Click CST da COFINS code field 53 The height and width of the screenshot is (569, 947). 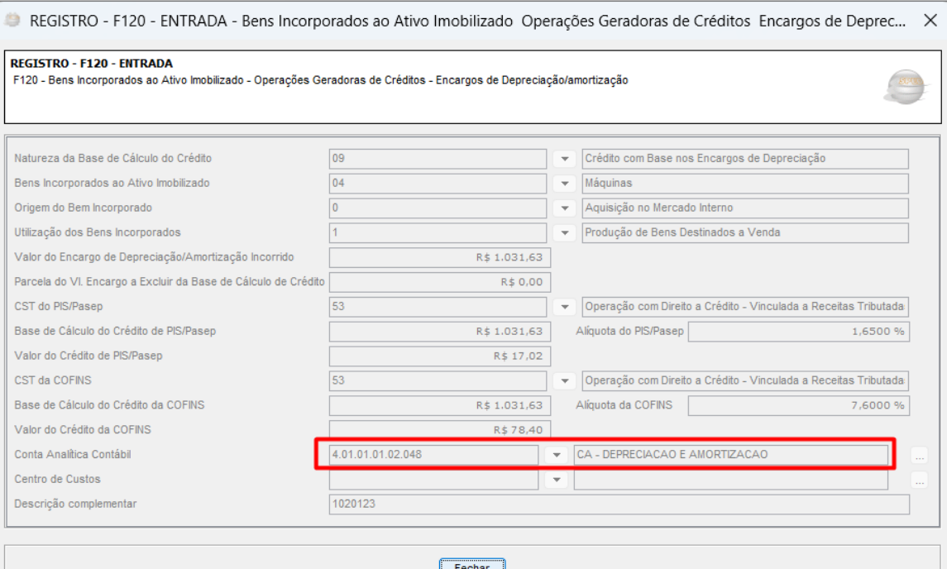click(438, 381)
